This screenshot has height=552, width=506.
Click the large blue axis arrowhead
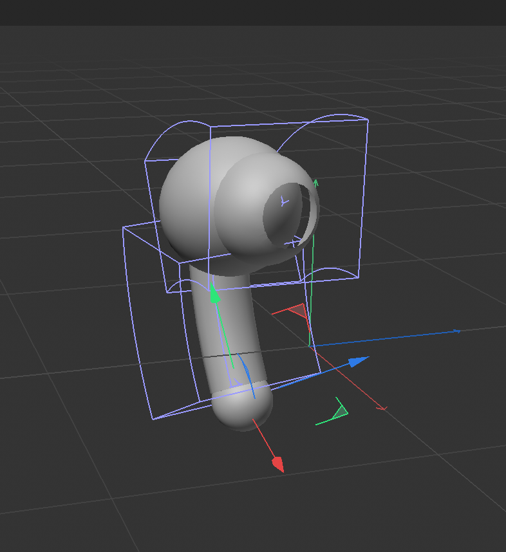pyautogui.click(x=358, y=362)
